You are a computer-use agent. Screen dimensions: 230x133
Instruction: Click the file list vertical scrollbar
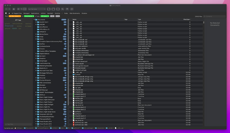[204, 23]
